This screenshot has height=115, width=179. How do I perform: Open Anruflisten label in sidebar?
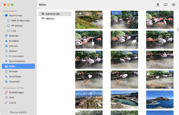pyautogui.click(x=15, y=76)
